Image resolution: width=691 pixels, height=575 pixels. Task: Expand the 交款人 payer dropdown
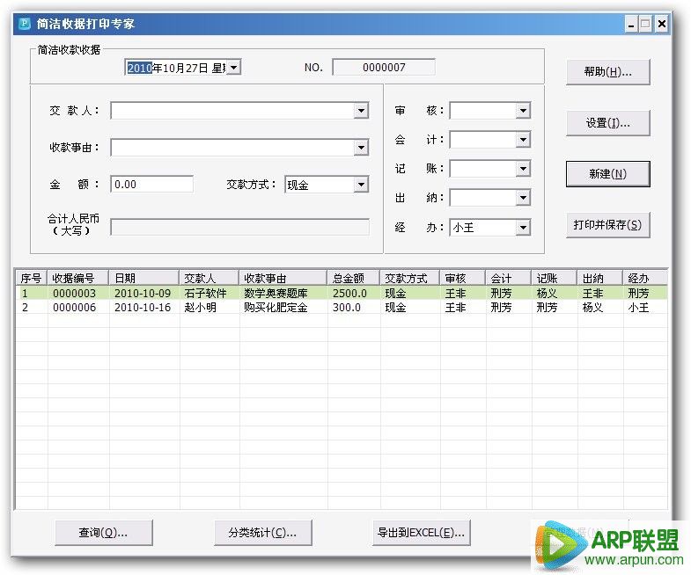pyautogui.click(x=361, y=111)
